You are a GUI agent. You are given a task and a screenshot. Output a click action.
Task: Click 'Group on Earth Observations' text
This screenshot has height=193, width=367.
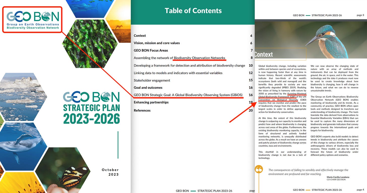pos(33,24)
